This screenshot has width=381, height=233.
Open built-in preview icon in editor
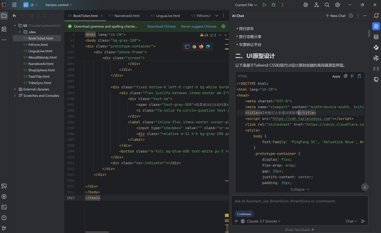187,47
